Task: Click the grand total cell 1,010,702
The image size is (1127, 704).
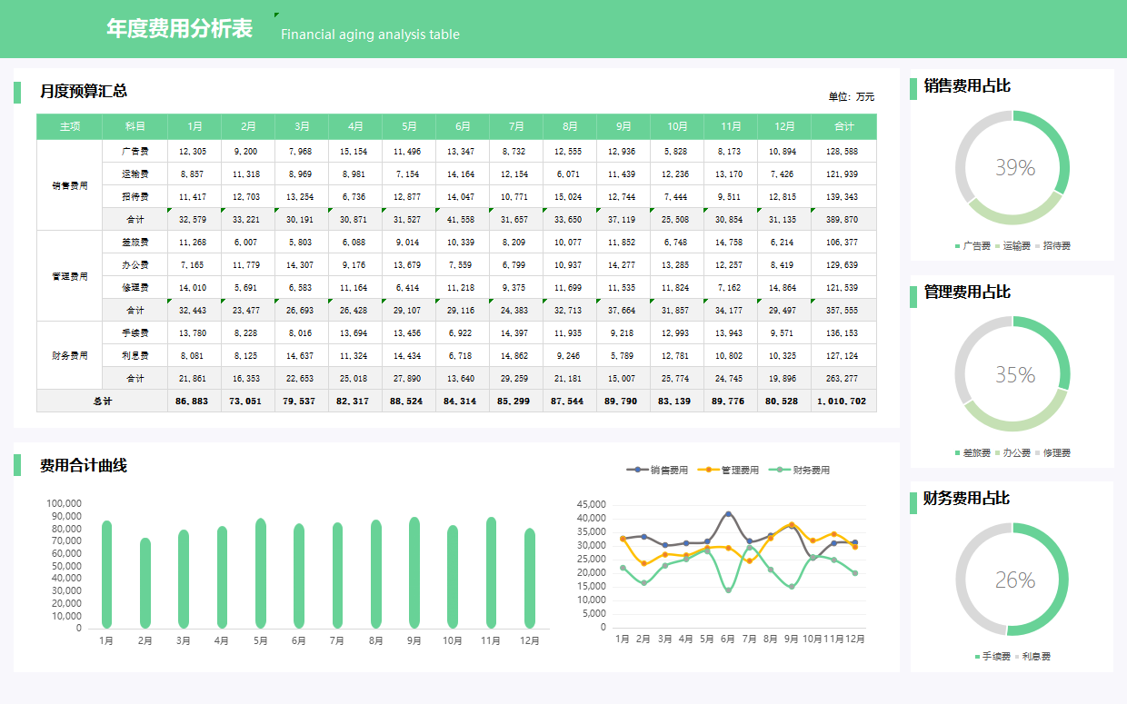Action: click(843, 401)
